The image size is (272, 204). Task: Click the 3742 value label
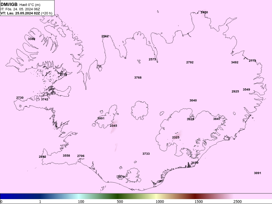click(x=45, y=99)
